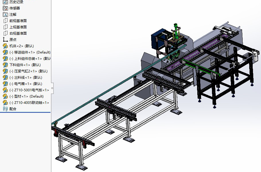Image resolution: width=261 pixels, height=172 pixels.
Task: Select (-) 出料线<1> (默认) row
Action: [26, 78]
